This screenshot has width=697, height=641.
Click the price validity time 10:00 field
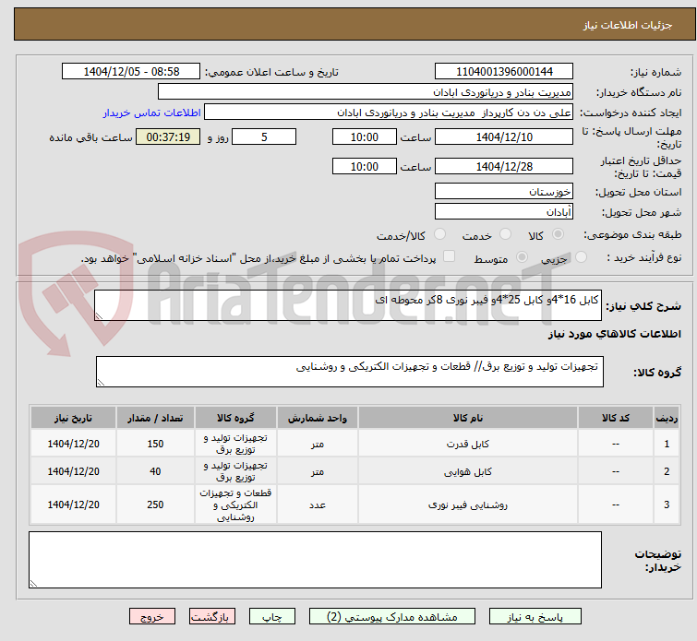[x=365, y=167]
